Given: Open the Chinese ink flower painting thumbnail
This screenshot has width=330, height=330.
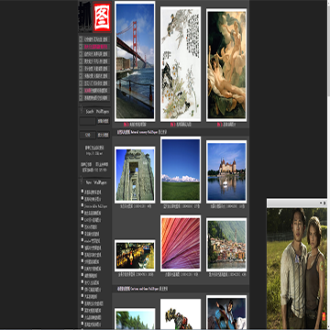Looking at the screenshot, I should tap(181, 64).
